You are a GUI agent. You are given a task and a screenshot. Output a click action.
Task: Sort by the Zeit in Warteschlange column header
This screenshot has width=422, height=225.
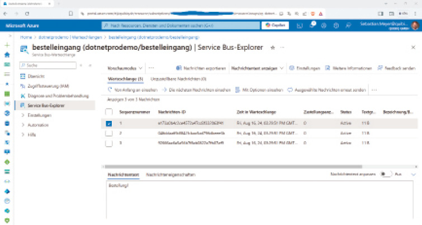point(256,112)
